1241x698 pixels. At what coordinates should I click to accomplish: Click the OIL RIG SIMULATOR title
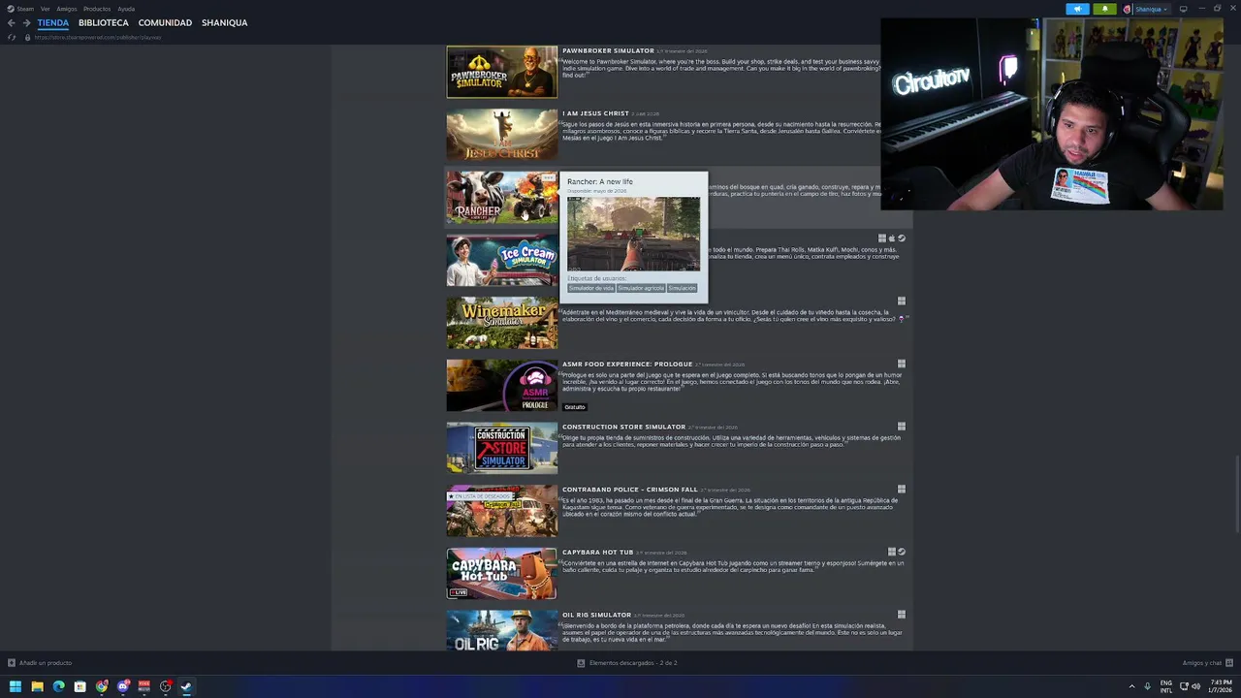(x=596, y=615)
